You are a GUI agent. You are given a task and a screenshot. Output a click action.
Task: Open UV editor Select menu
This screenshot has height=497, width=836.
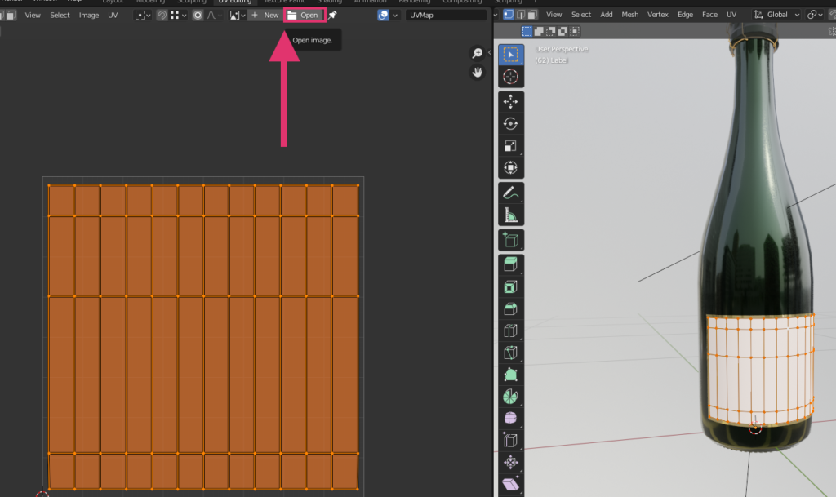click(x=60, y=15)
